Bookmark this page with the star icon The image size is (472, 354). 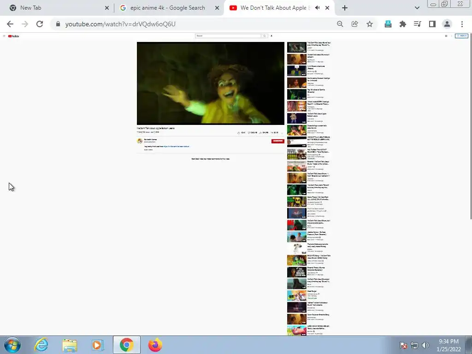click(x=370, y=24)
